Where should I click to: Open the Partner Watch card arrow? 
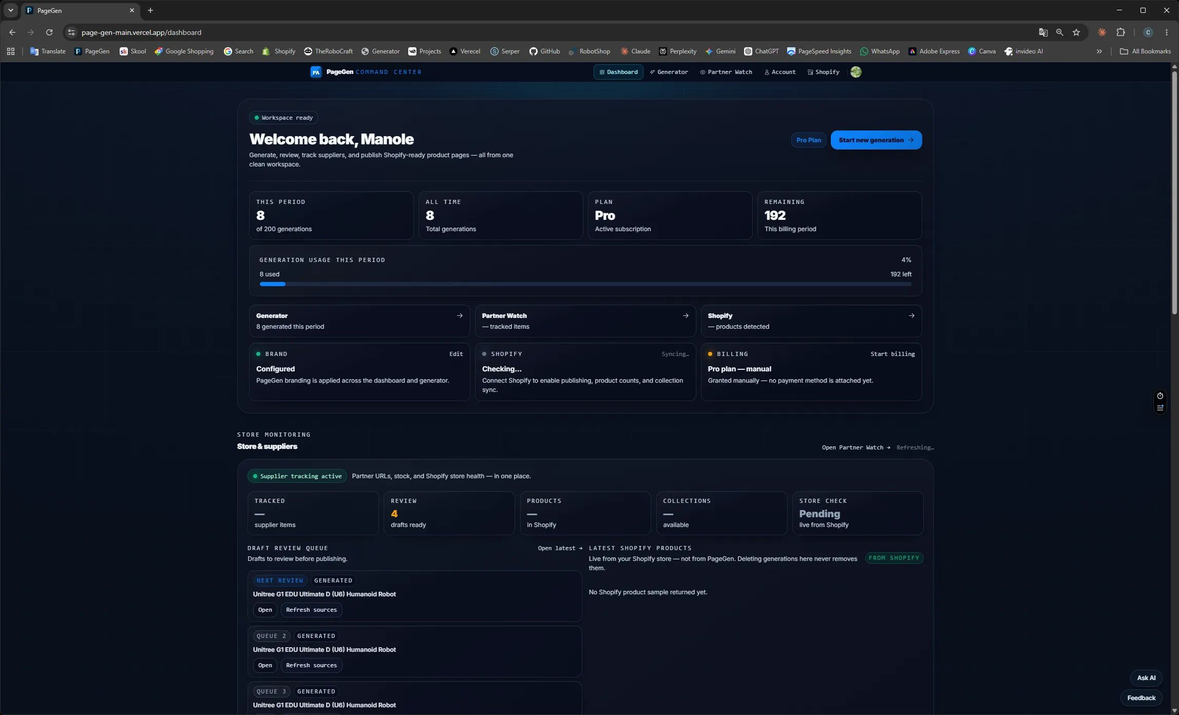coord(686,316)
